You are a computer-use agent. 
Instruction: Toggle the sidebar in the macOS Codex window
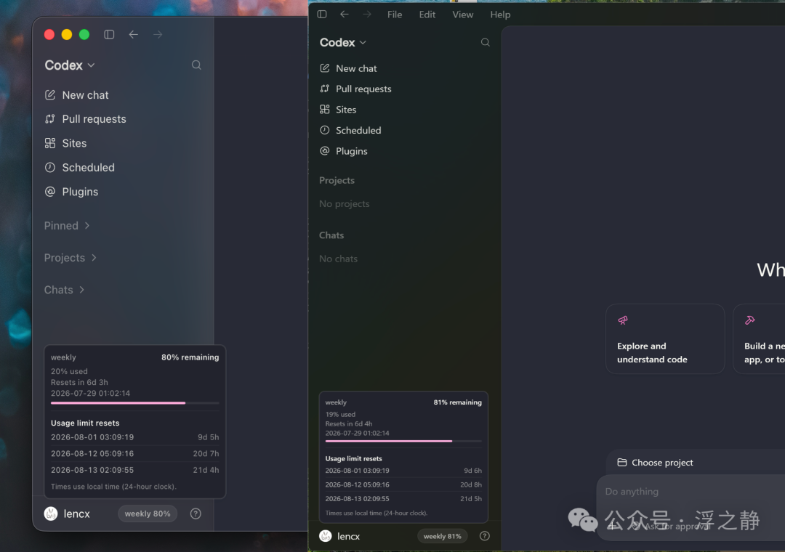(x=109, y=35)
